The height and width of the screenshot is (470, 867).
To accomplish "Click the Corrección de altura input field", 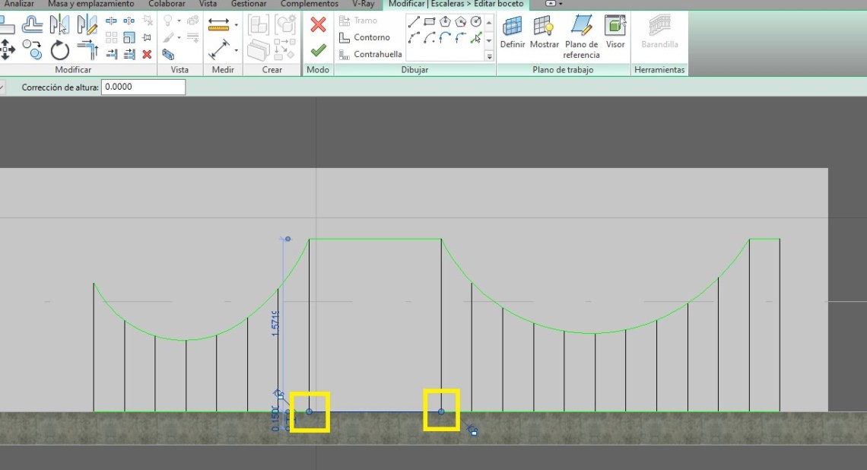I will (x=143, y=87).
